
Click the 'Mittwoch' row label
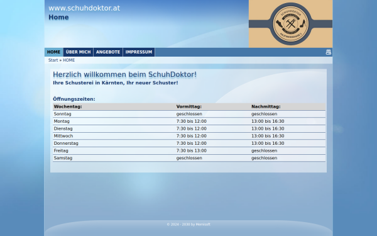click(x=63, y=136)
